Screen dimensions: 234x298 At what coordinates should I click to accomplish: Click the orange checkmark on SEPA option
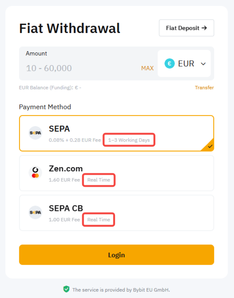coord(210,146)
